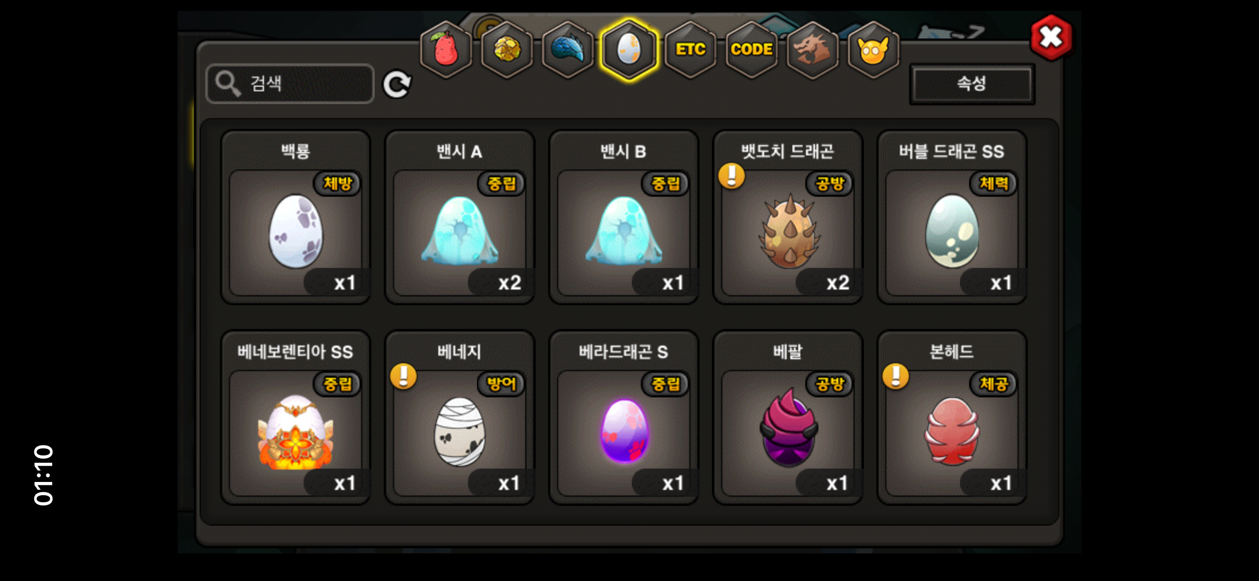Select the orange horned mask category
The height and width of the screenshot is (581, 1259).
(873, 50)
